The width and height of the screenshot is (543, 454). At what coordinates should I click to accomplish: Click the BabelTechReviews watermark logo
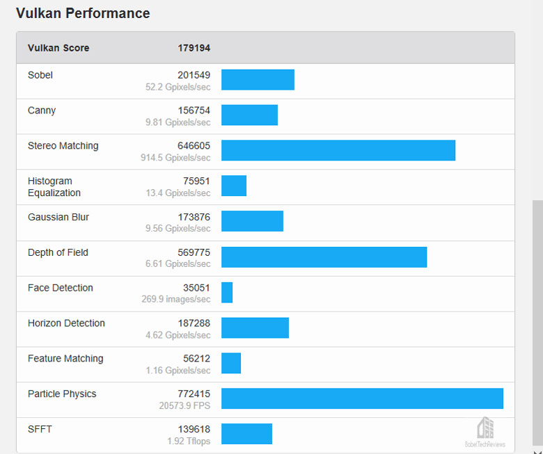[485, 432]
